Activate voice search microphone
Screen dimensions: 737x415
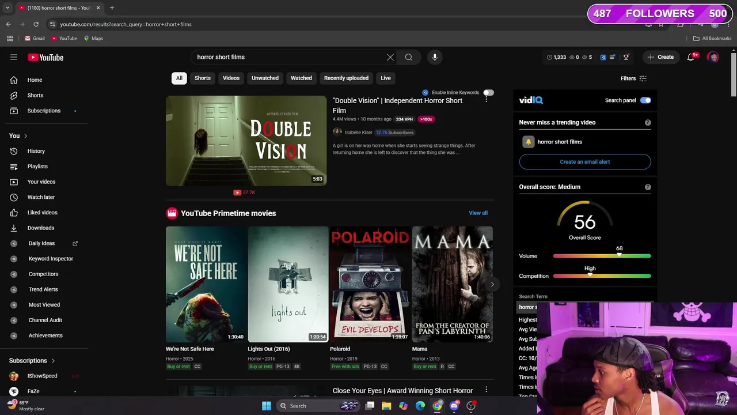(x=435, y=57)
